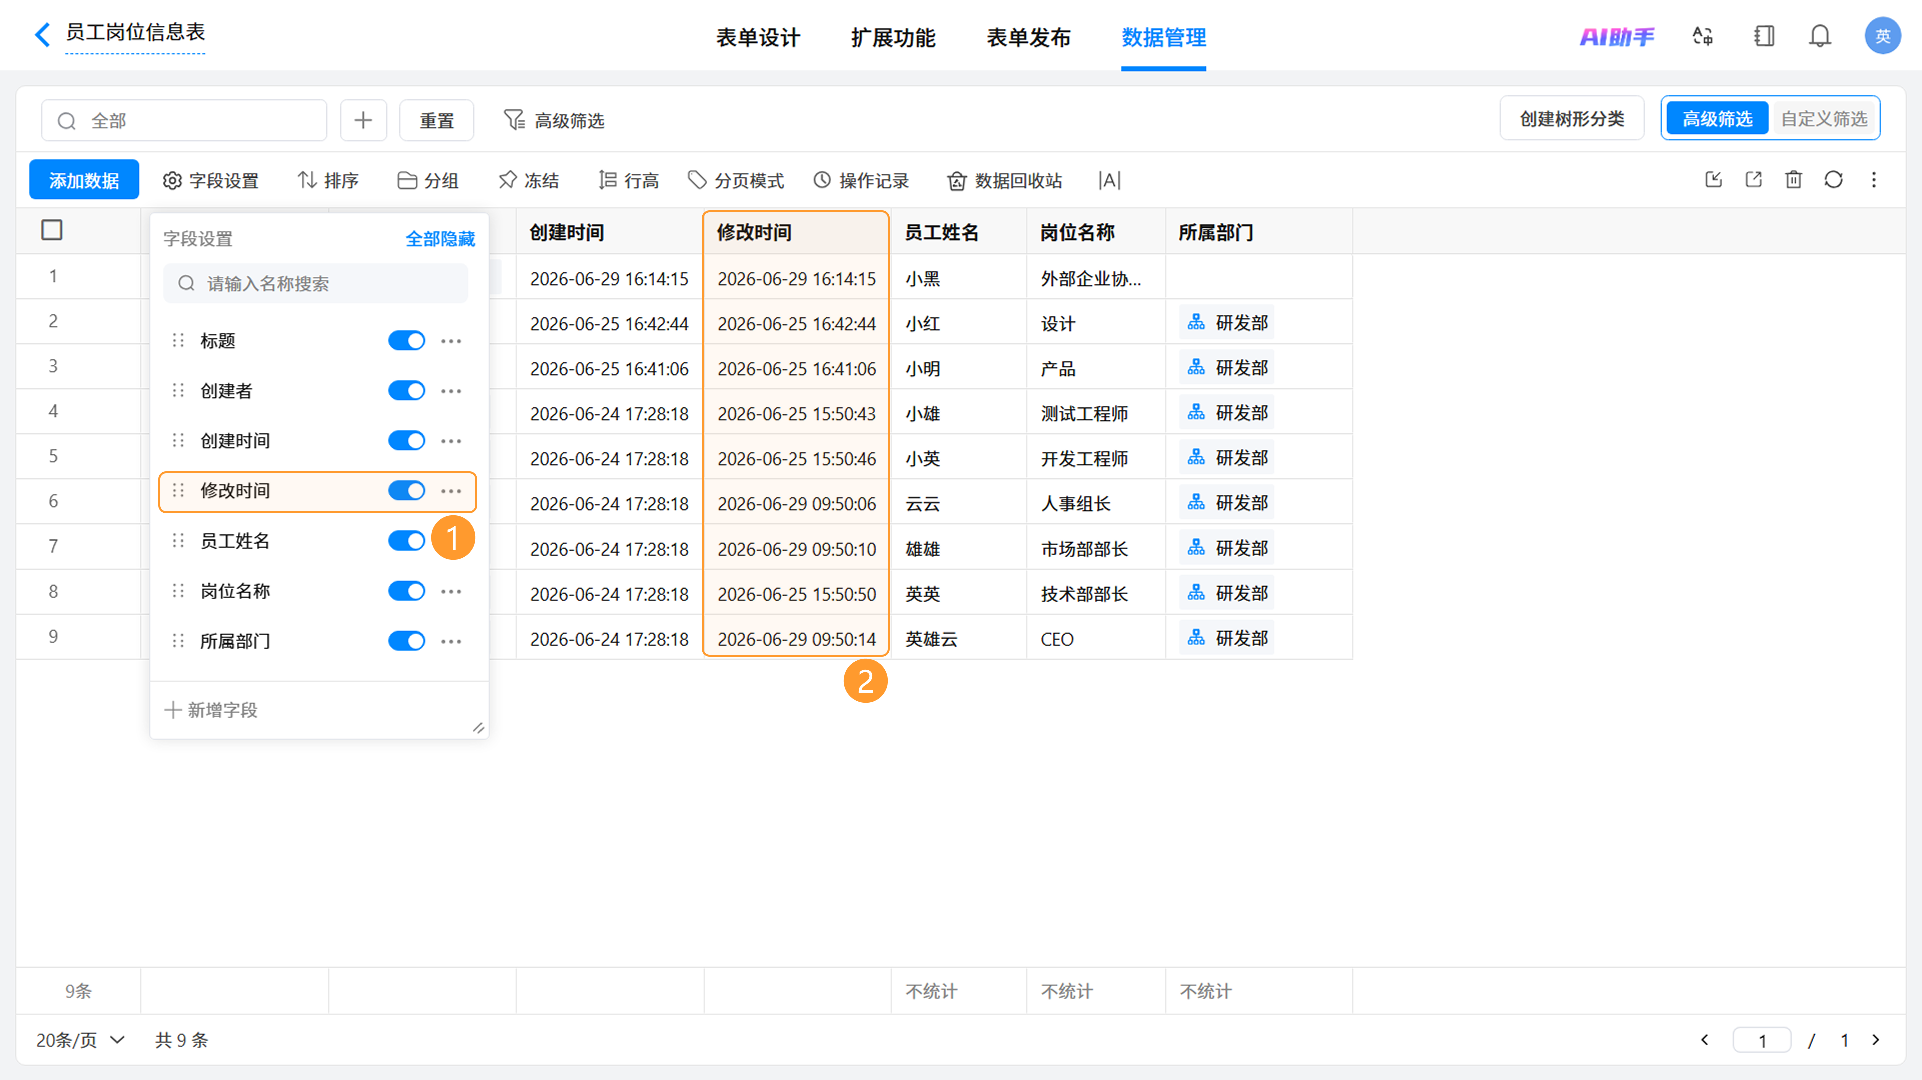Switch to 扩展功能 tab
This screenshot has height=1080, width=1922.
[893, 37]
